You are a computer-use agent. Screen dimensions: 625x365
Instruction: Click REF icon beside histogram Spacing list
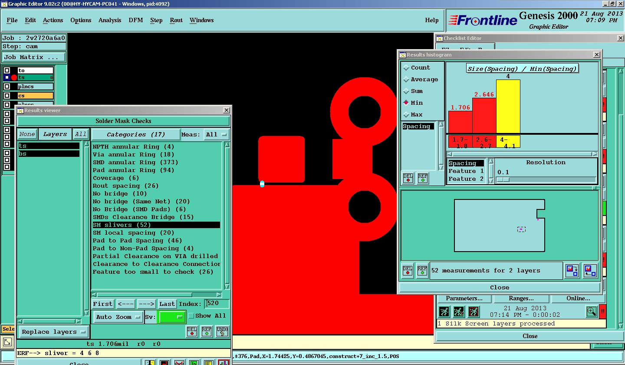tap(423, 178)
